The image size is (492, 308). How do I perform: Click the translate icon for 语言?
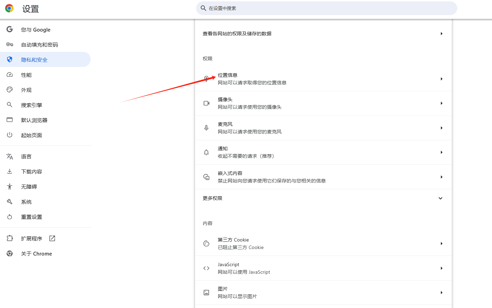click(x=10, y=156)
